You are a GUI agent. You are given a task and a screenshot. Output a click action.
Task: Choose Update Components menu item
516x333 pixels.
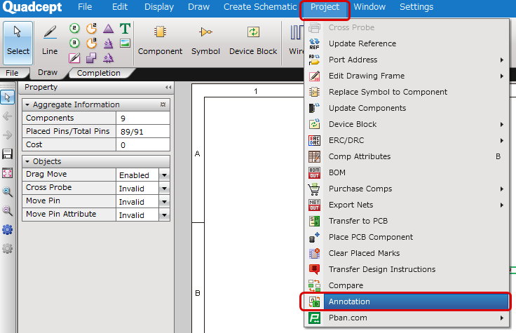[407, 108]
